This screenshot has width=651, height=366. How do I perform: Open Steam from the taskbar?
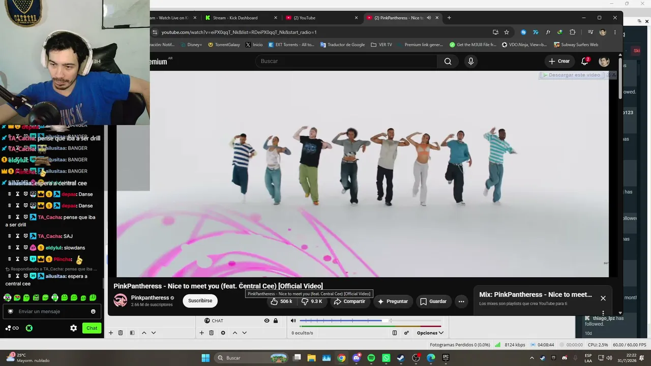pyautogui.click(x=401, y=358)
